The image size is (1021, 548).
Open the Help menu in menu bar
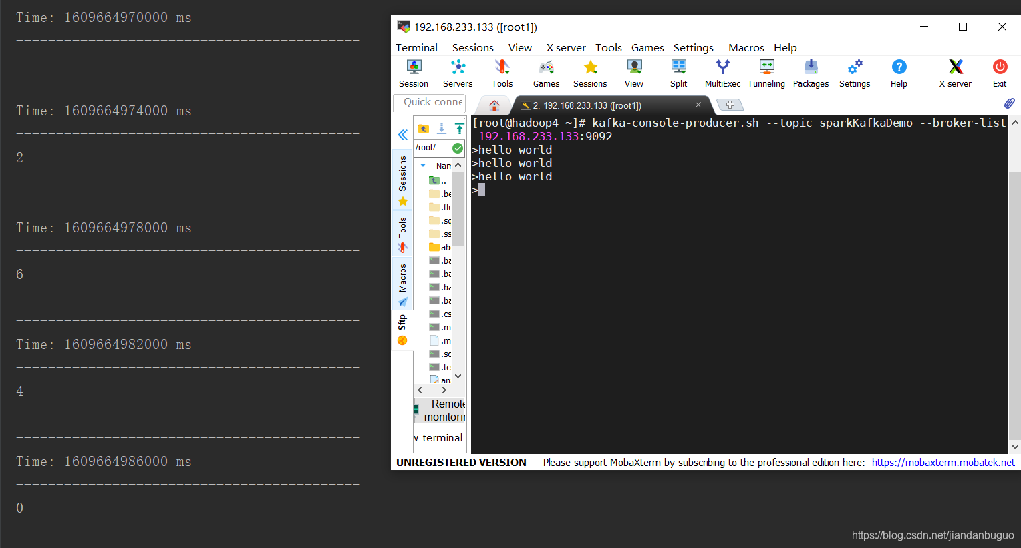pyautogui.click(x=785, y=48)
